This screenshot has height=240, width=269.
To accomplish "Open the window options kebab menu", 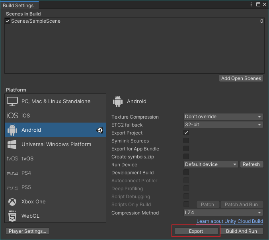I will tap(251, 4).
